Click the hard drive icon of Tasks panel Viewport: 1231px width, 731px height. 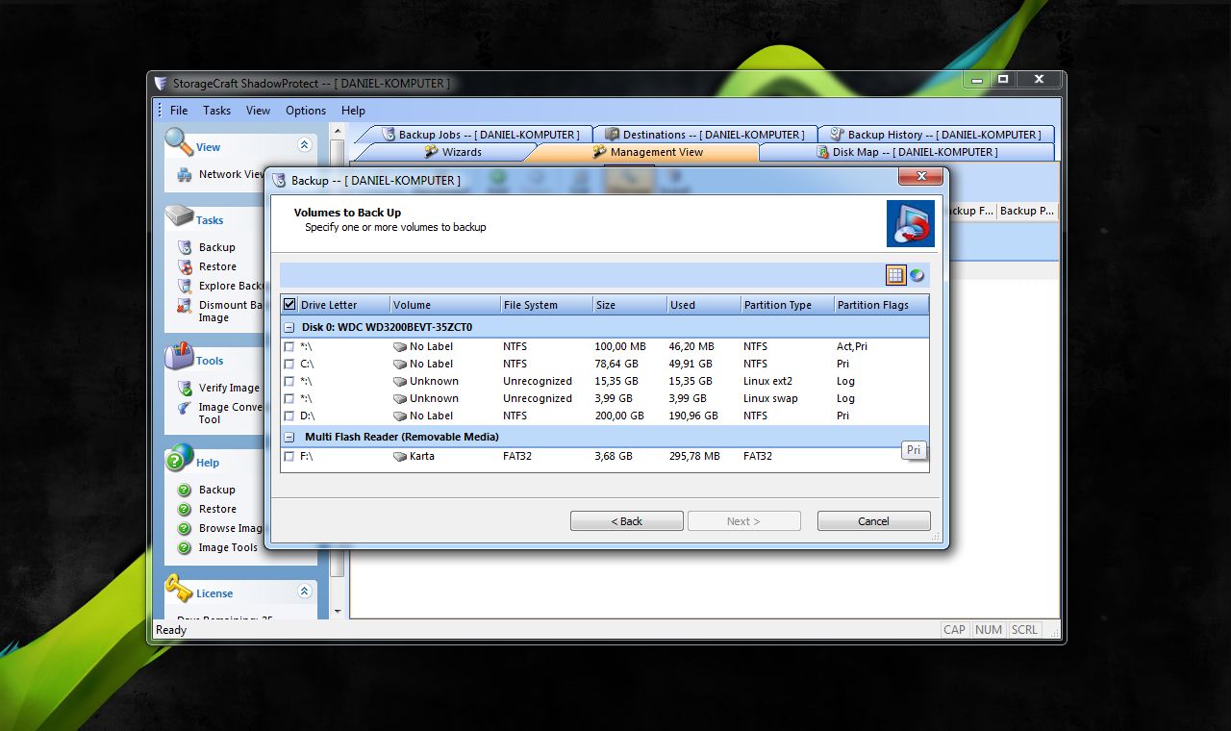(180, 216)
